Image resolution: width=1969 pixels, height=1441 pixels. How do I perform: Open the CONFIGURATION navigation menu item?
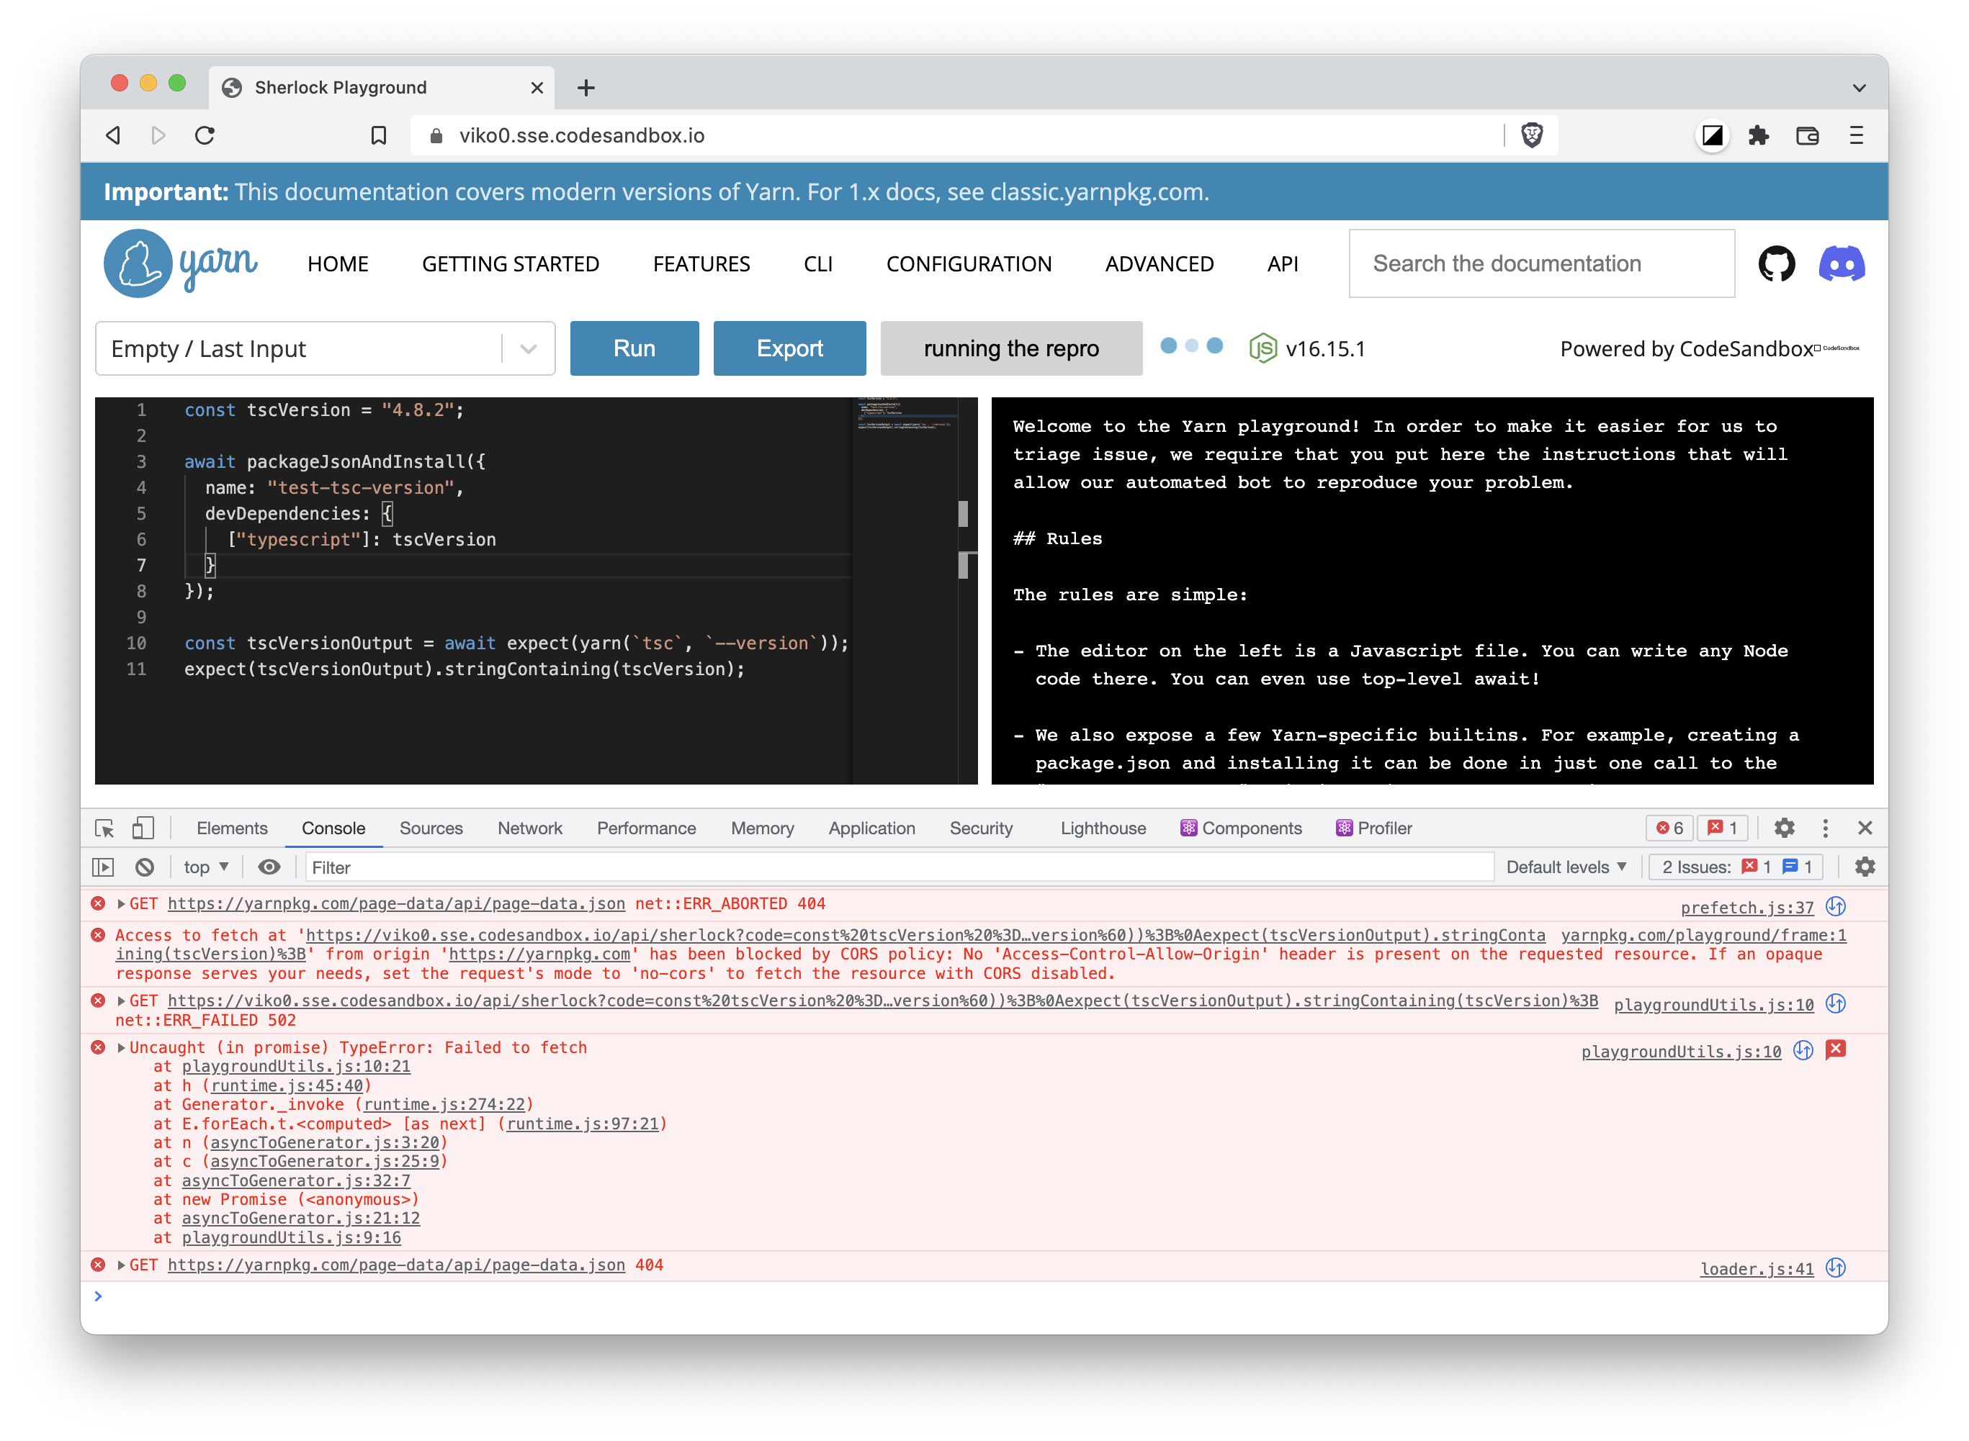969,263
